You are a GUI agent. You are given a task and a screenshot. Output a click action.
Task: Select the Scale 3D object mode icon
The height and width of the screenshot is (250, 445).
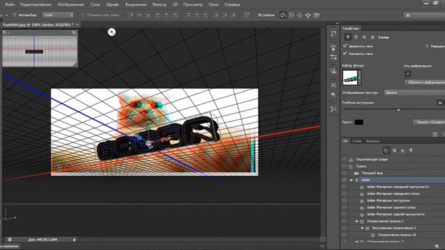click(316, 15)
